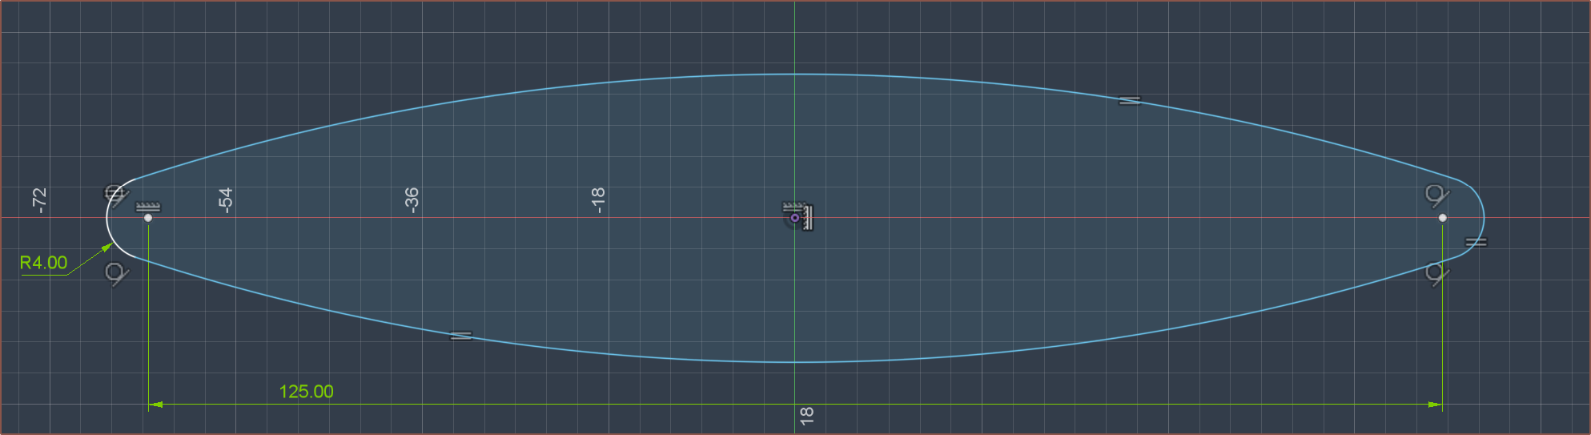This screenshot has height=435, width=1591.
Task: Select the horizontal constraint glyph above left center point
Action: click(x=148, y=207)
